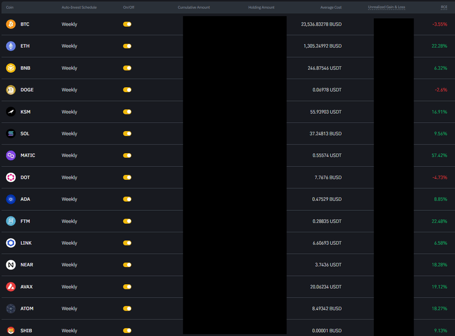Click MATIC ROI value 57.42%

click(439, 155)
